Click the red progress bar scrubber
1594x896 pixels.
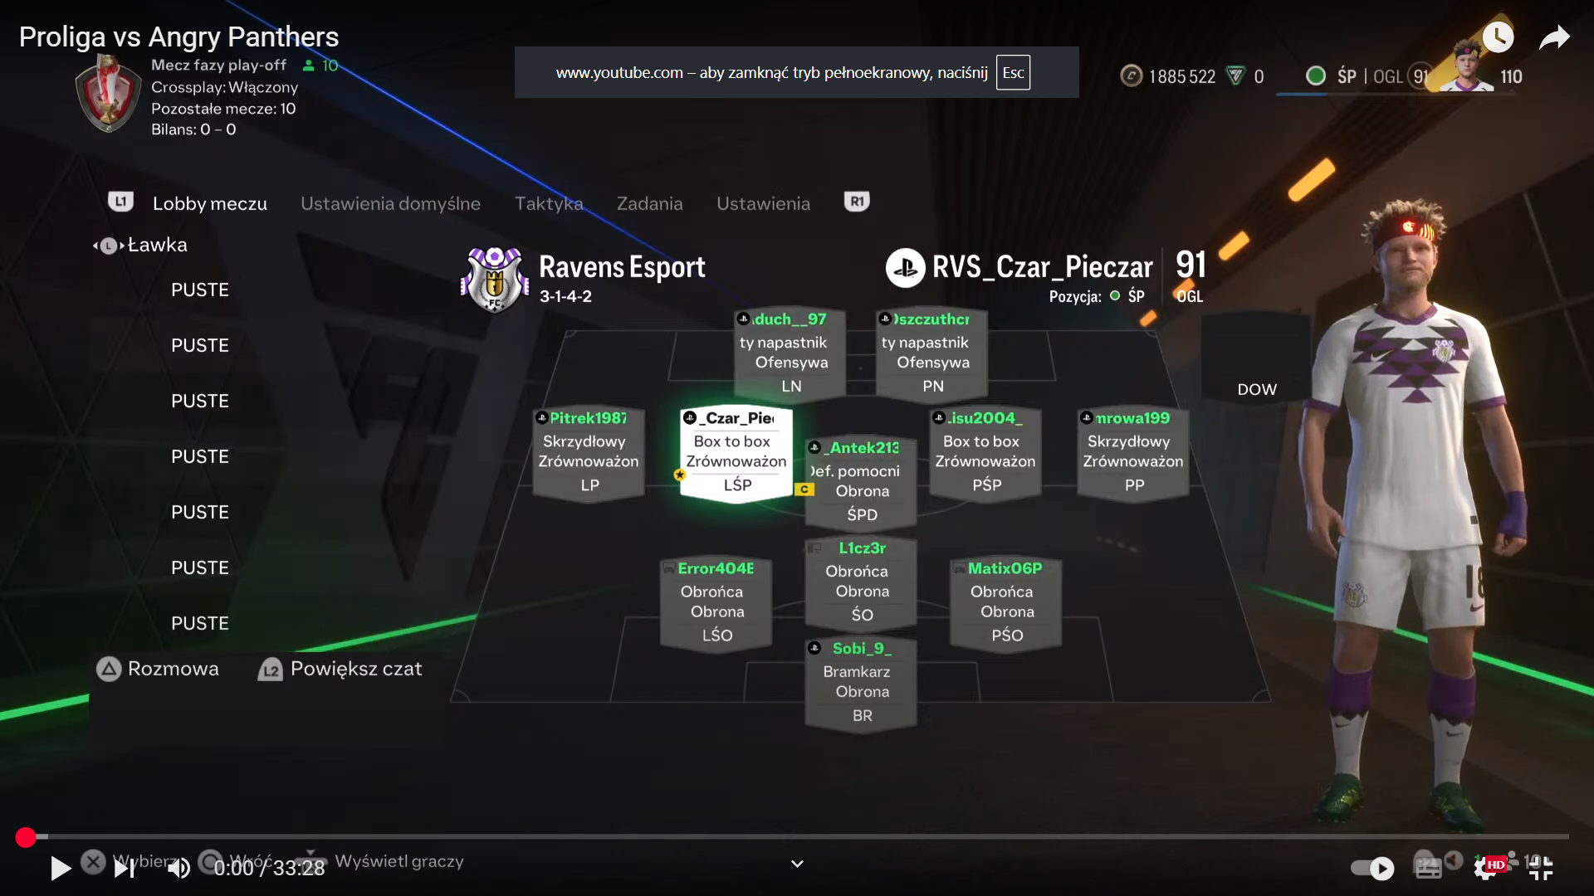(x=26, y=837)
